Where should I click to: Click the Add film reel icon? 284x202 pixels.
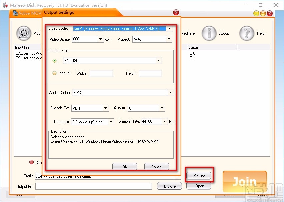click(24, 33)
